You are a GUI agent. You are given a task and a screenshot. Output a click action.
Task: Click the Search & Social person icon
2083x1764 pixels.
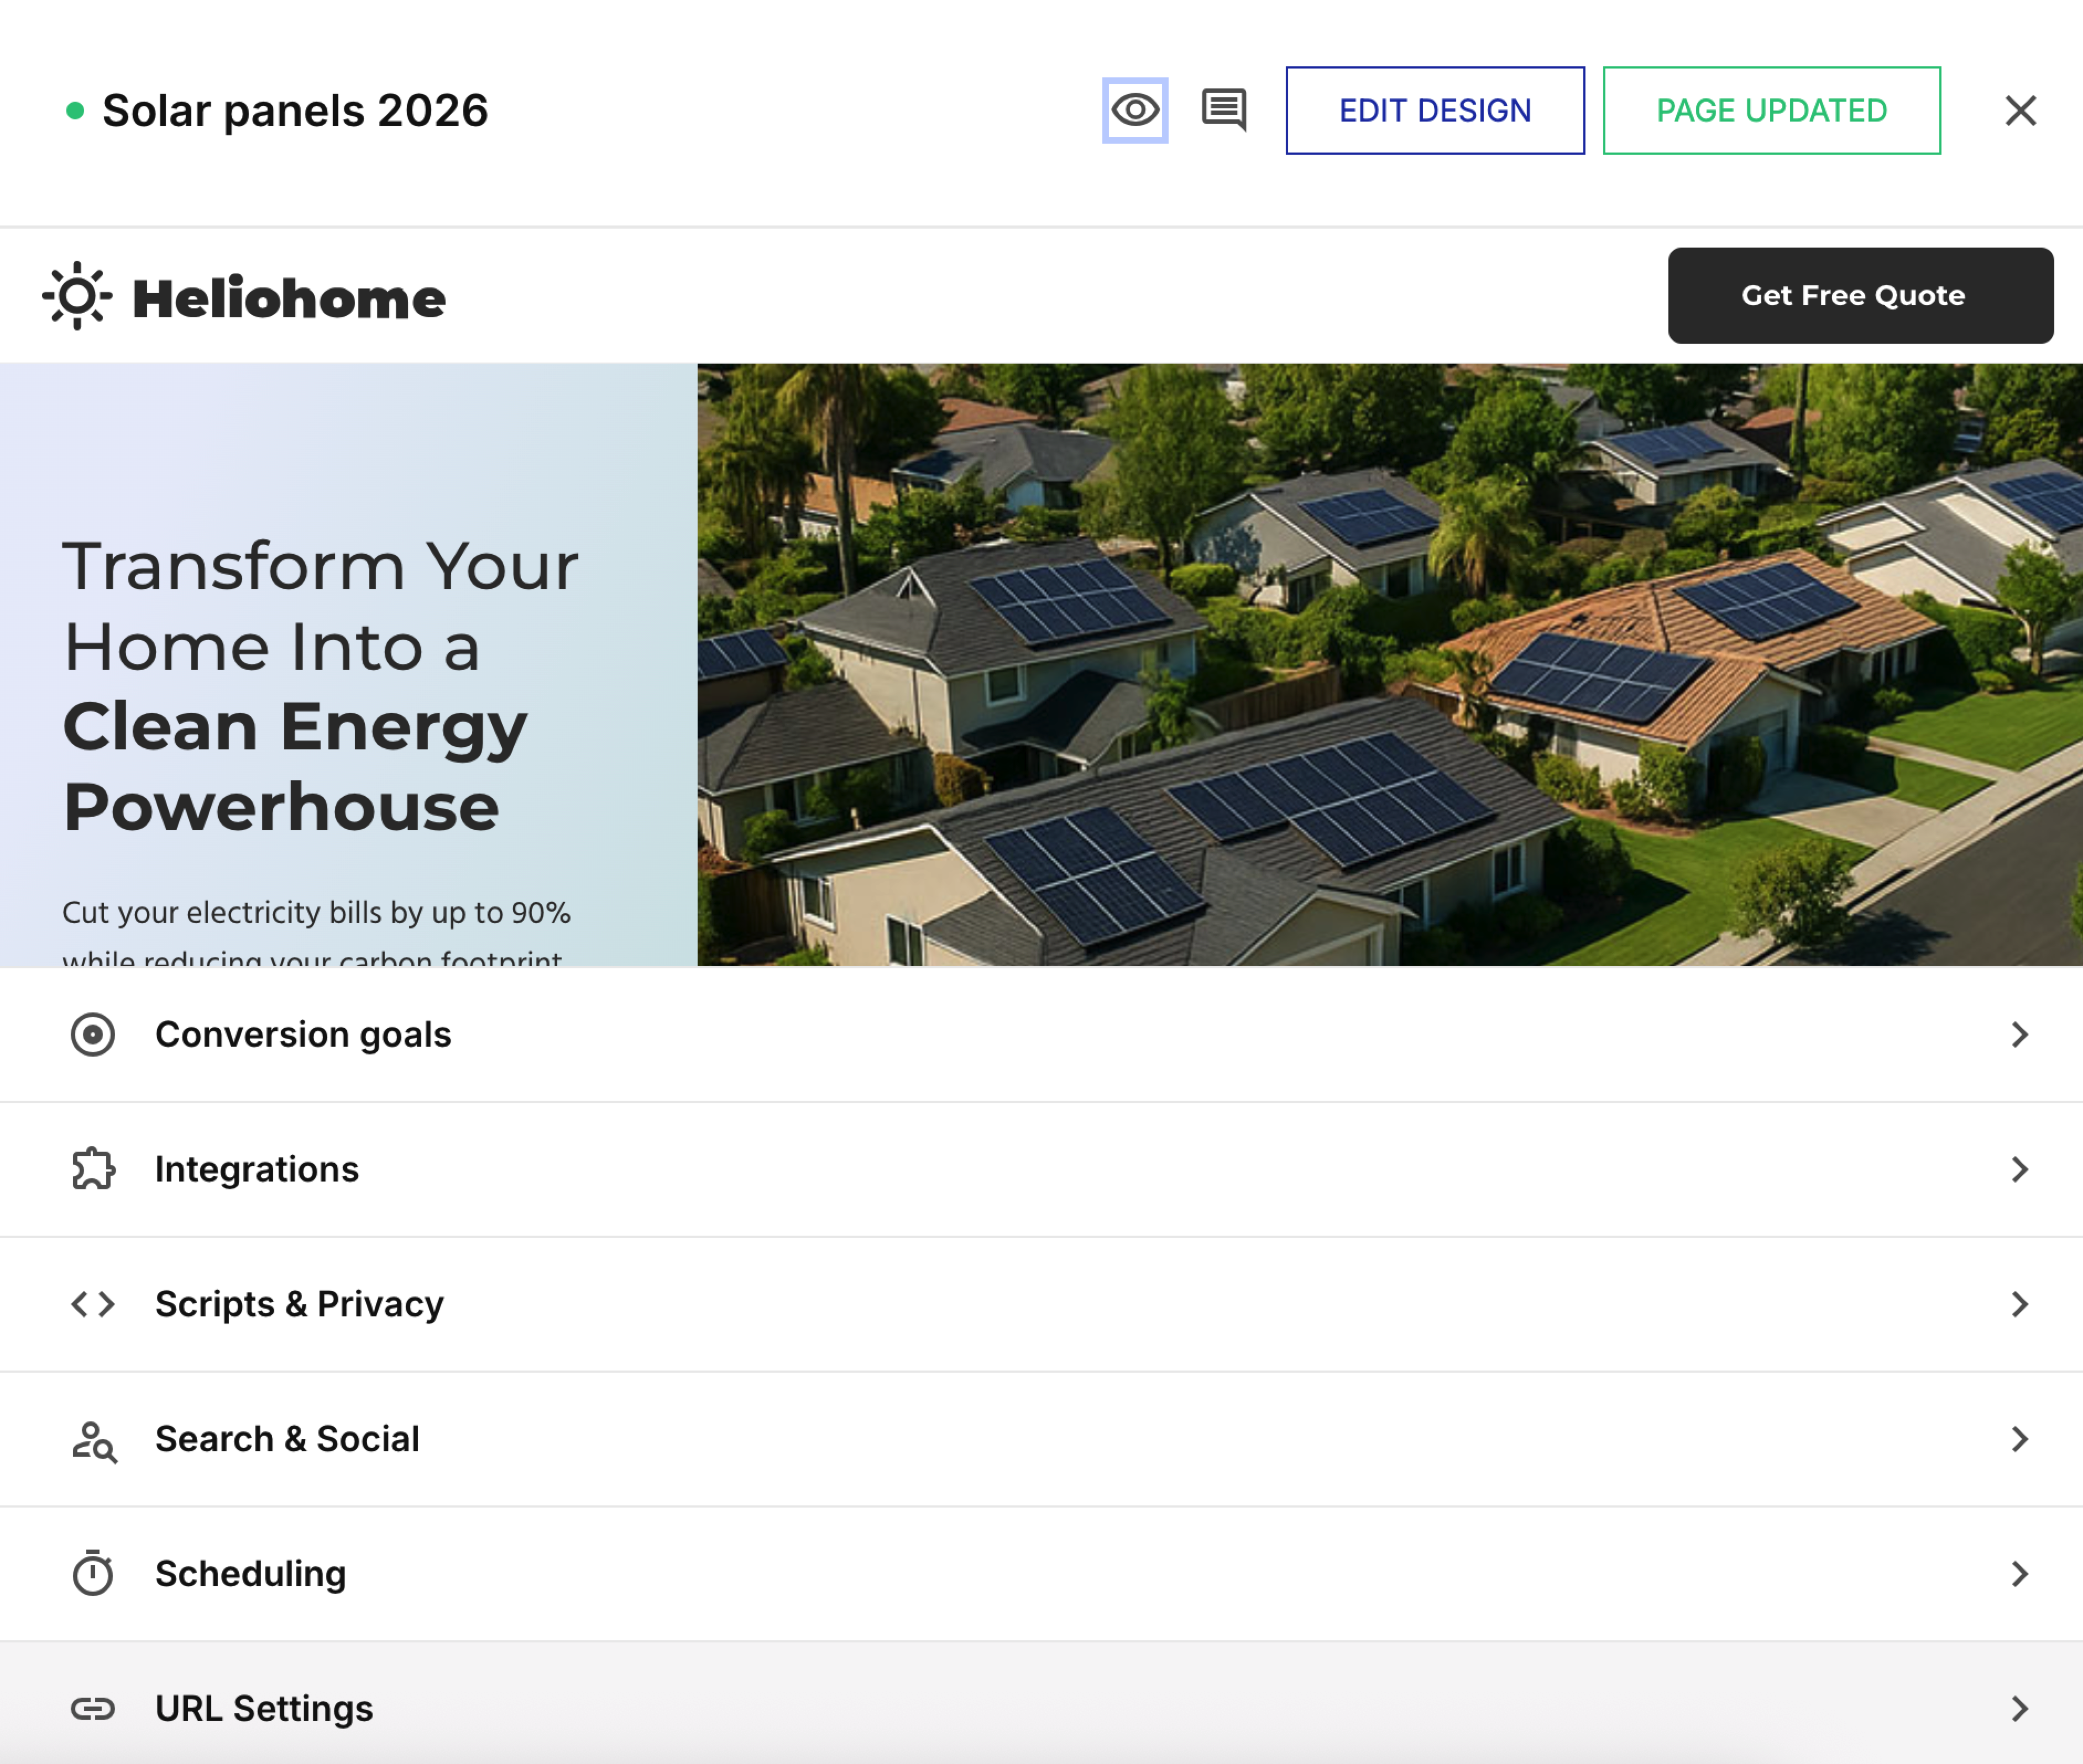[x=93, y=1440]
